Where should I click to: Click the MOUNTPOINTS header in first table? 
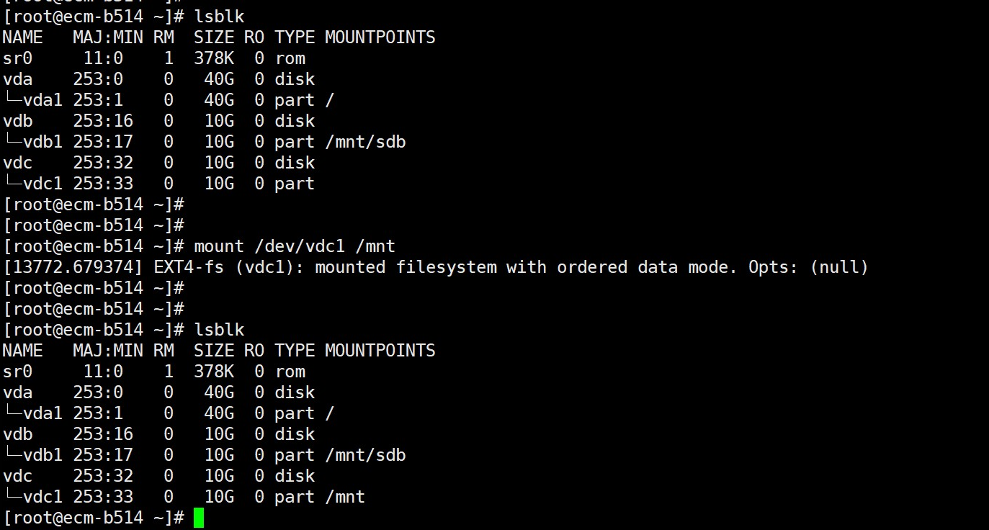pyautogui.click(x=380, y=37)
